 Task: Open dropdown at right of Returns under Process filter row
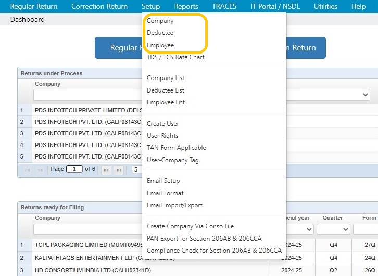365,95
